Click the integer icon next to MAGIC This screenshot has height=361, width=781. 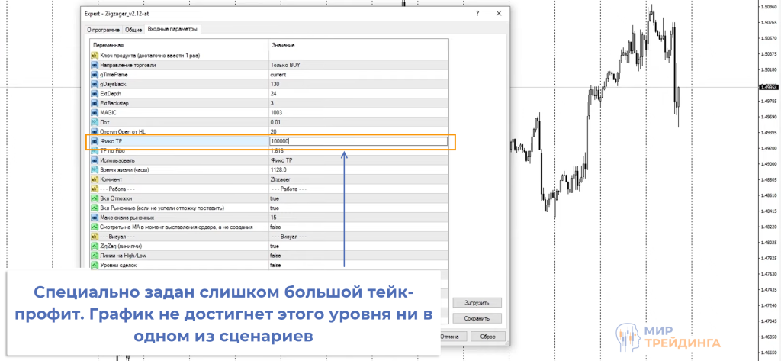coord(95,112)
